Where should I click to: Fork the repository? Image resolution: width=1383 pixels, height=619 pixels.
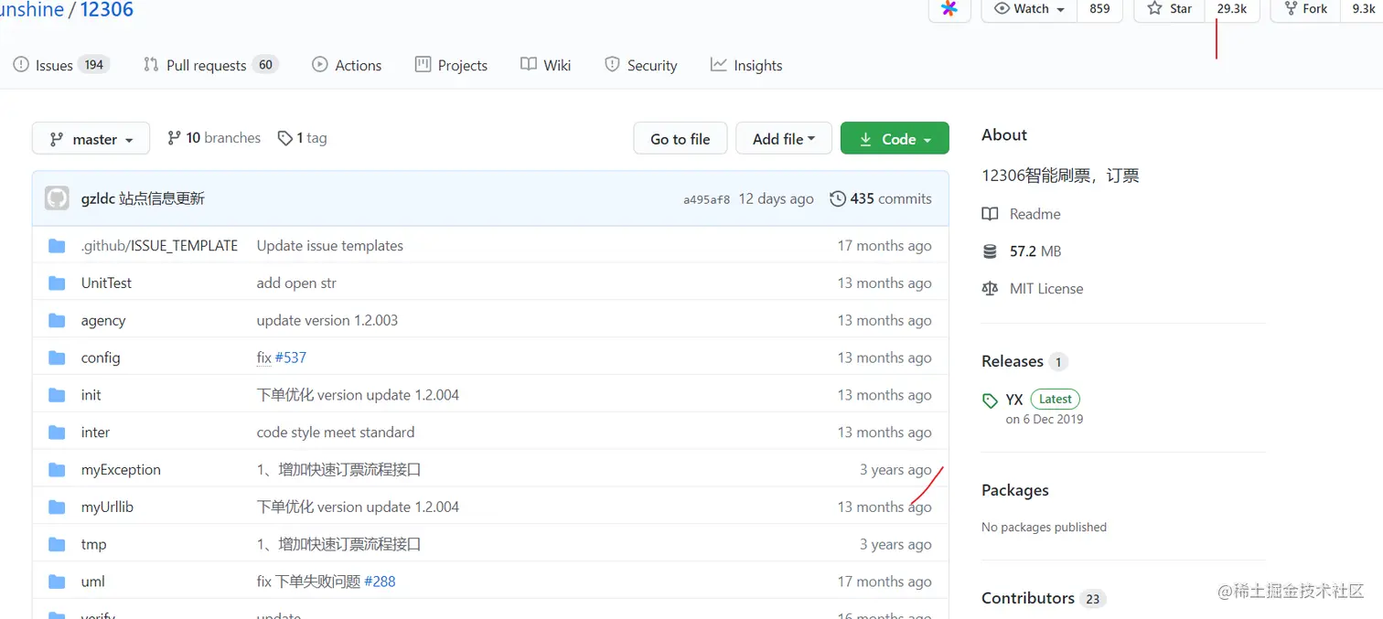coord(1305,8)
